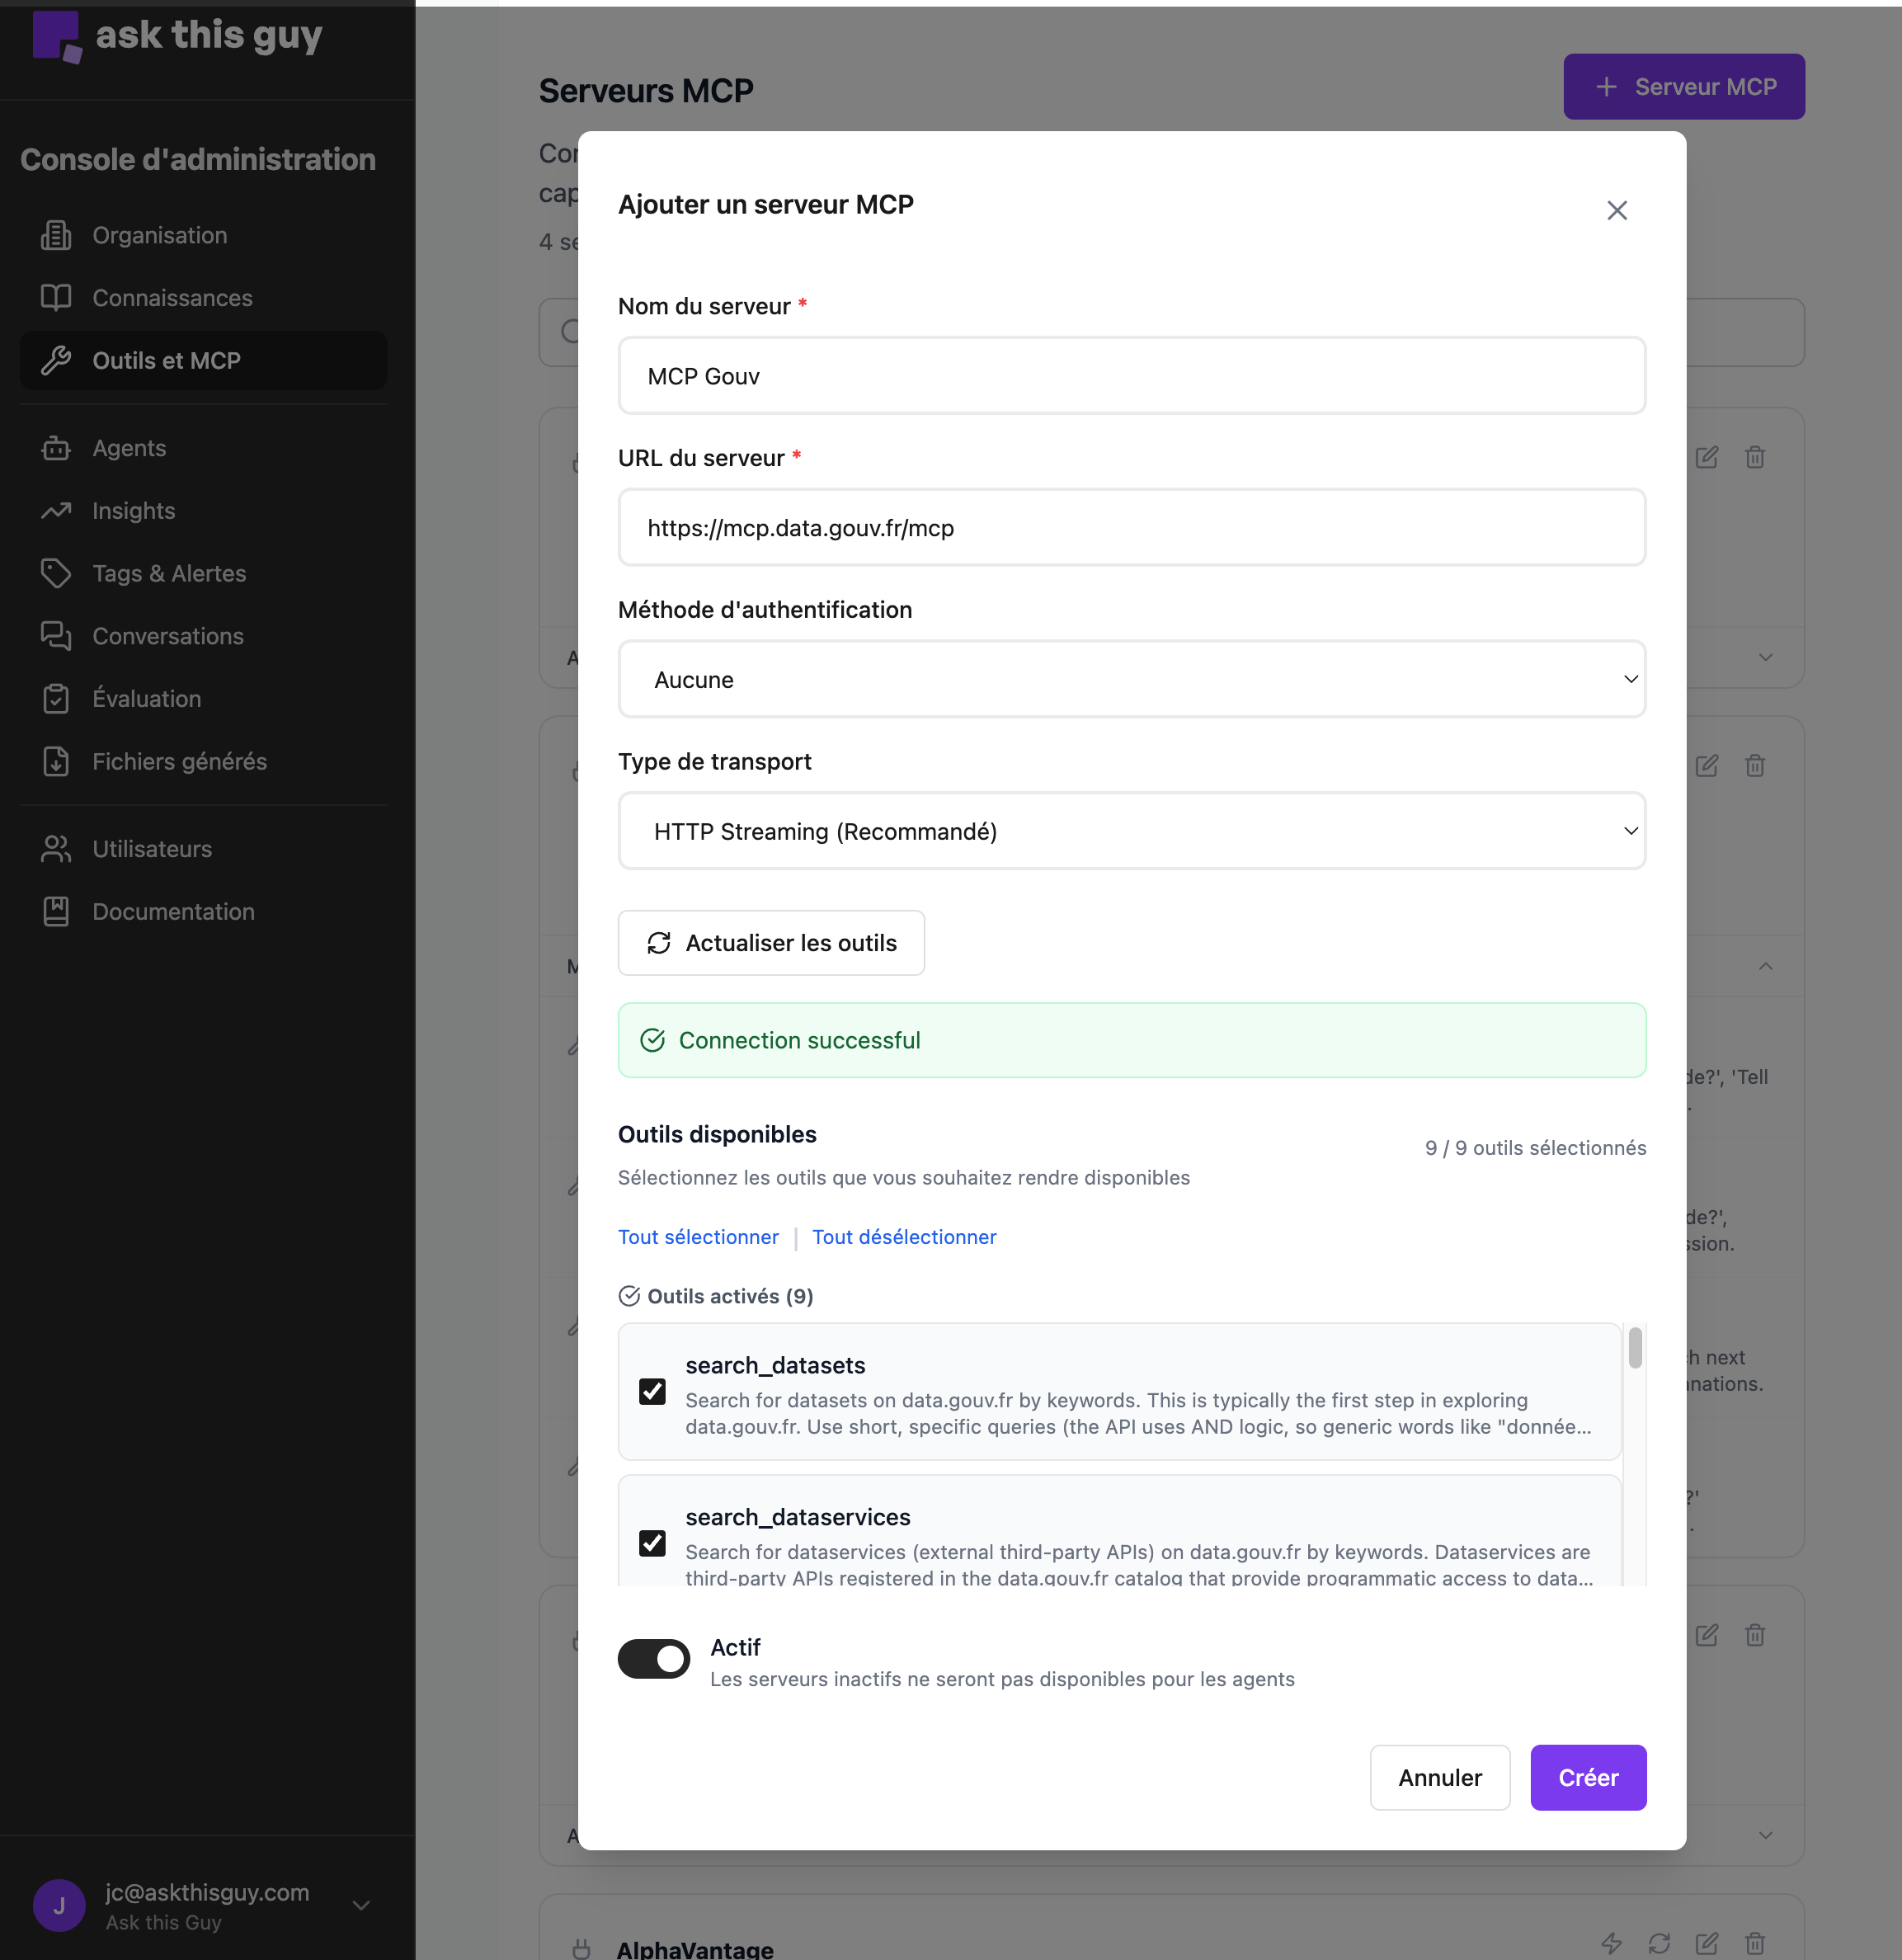1902x1960 pixels.
Task: Toggle the Actif server switch off
Action: (654, 1659)
